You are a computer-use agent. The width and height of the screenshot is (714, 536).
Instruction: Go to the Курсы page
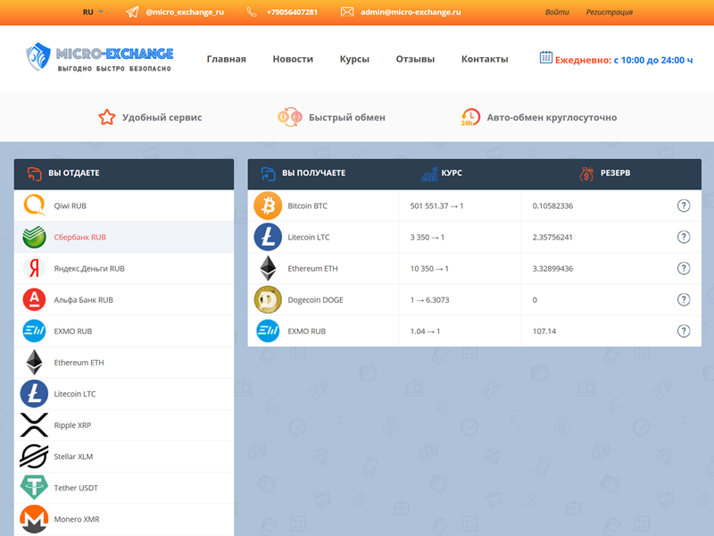tap(354, 59)
